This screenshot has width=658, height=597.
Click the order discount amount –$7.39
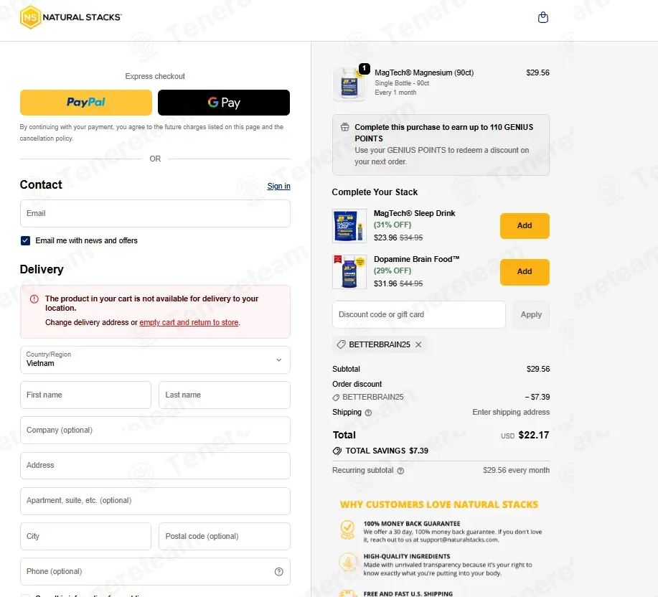pyautogui.click(x=537, y=397)
